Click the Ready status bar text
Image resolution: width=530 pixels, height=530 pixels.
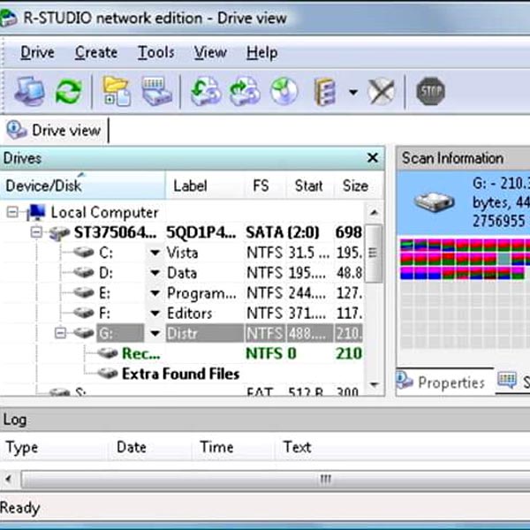click(x=20, y=508)
